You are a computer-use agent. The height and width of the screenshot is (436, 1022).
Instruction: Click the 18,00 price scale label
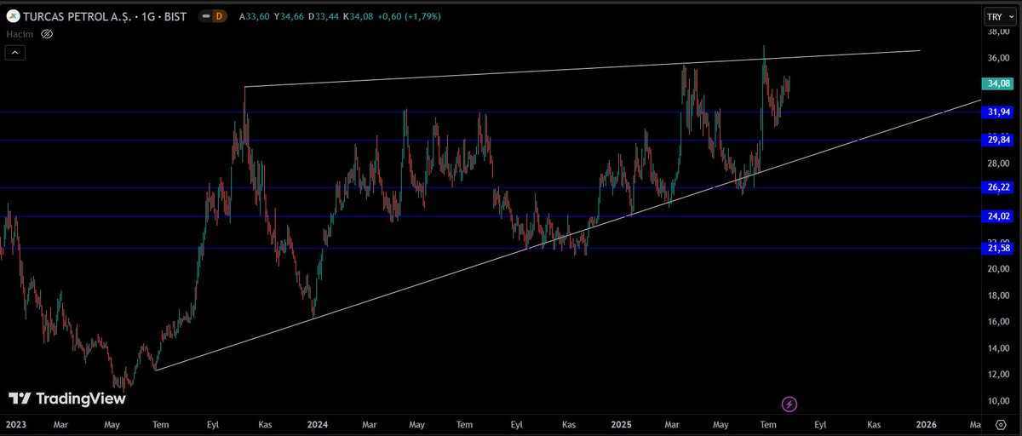click(x=998, y=295)
